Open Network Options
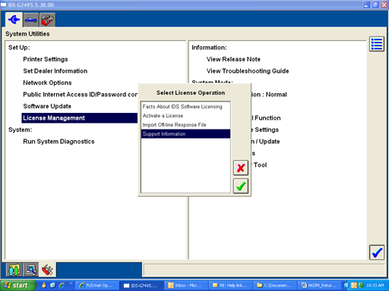Screen dimensions: 389x291 pyautogui.click(x=47, y=83)
